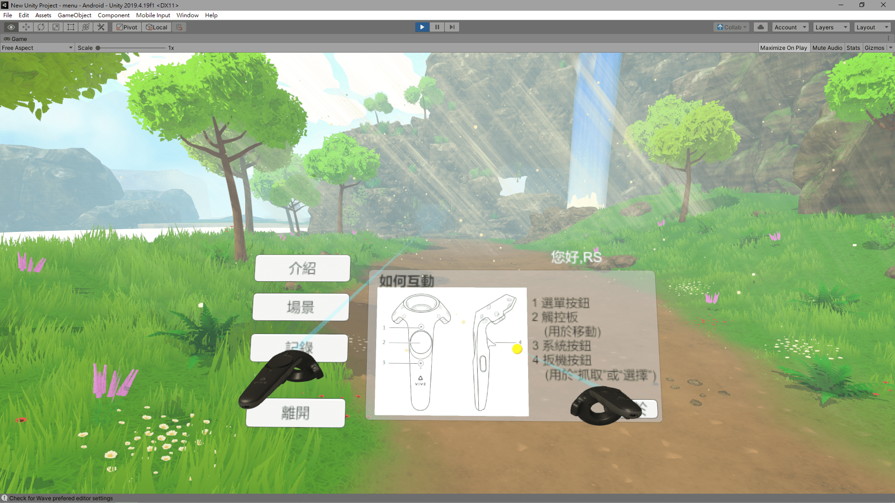Click the Vive controller diagram image
Screen dimensions: 895x503
(x=451, y=351)
